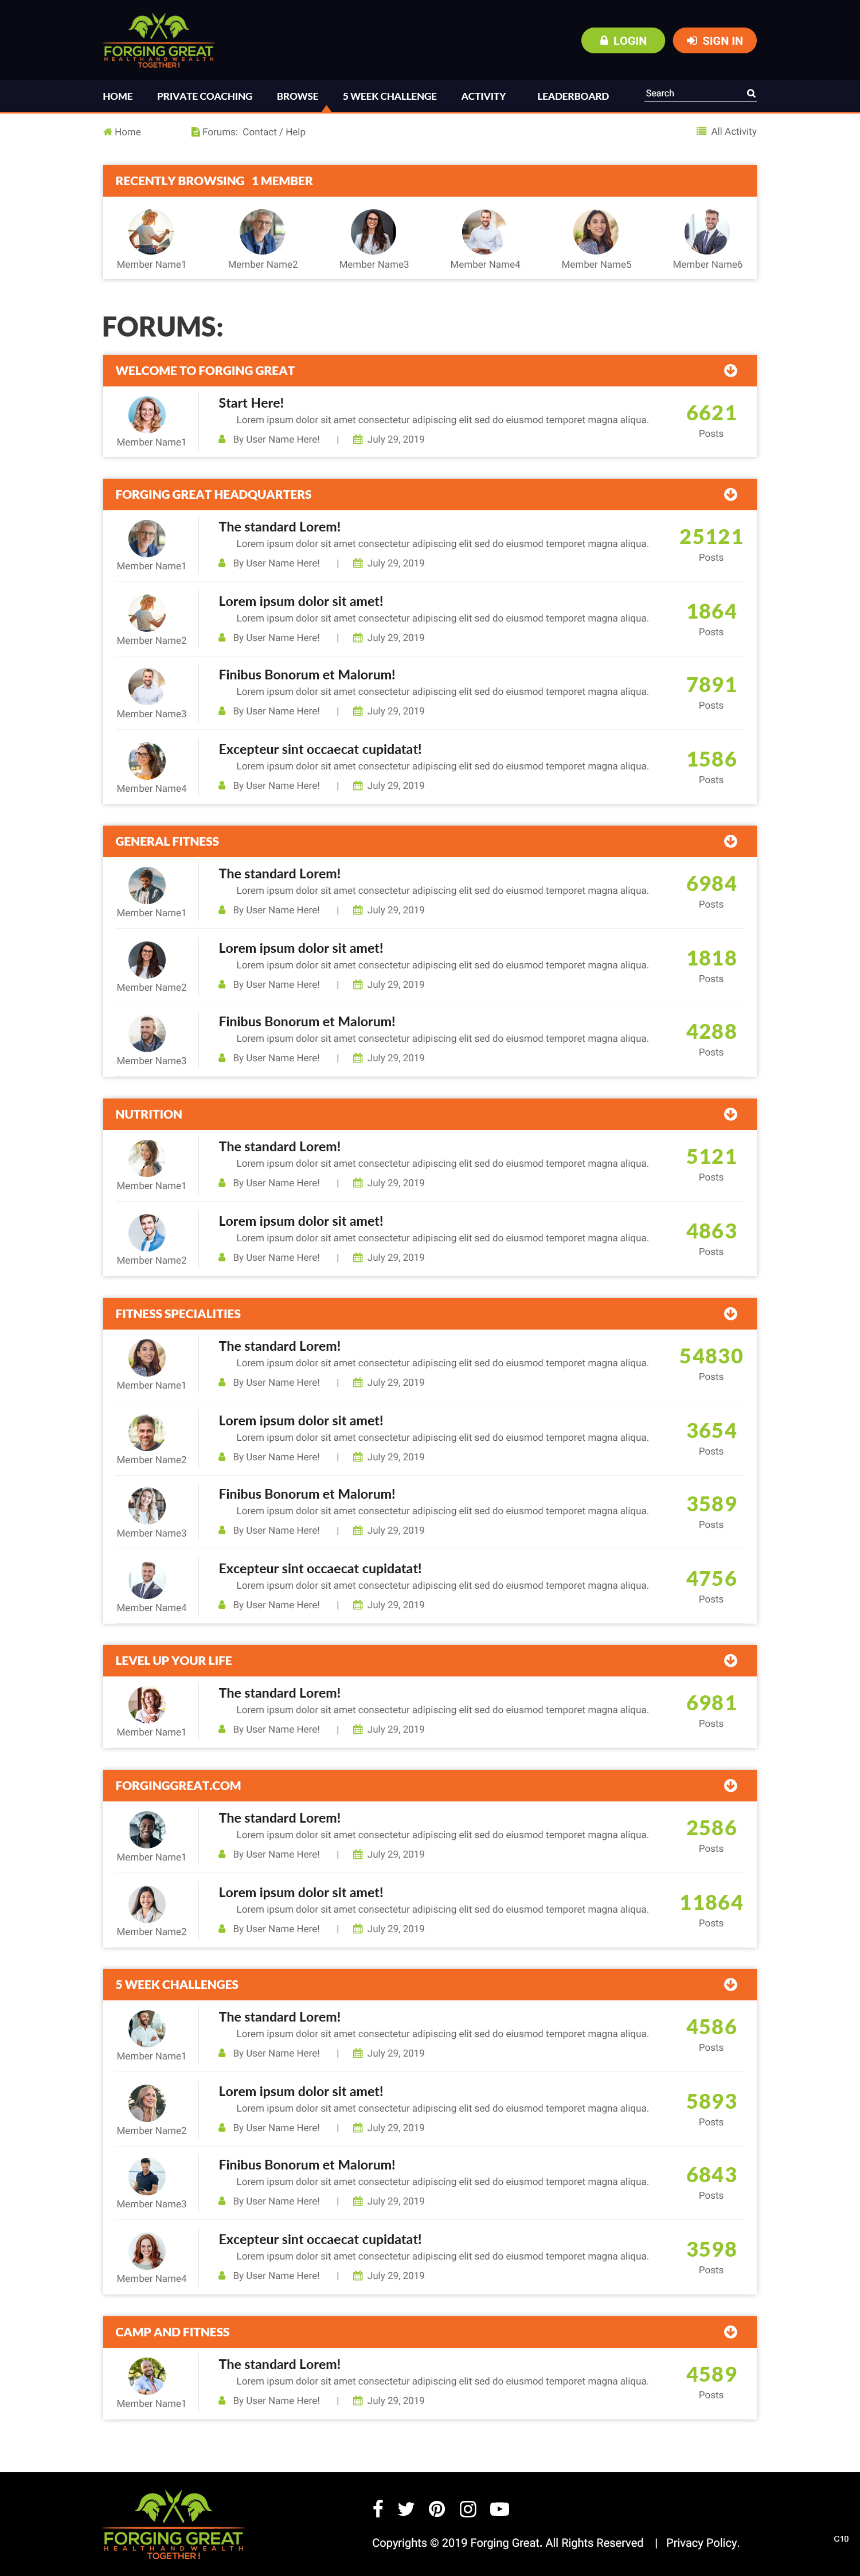Open the Privacy Policy link
The image size is (860, 2576).
coord(702,2542)
